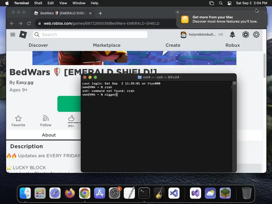This screenshot has width=272, height=204.
Task: Show the date and time panel
Action: [x=251, y=3]
